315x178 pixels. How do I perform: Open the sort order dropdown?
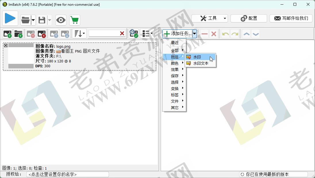[x=80, y=34]
